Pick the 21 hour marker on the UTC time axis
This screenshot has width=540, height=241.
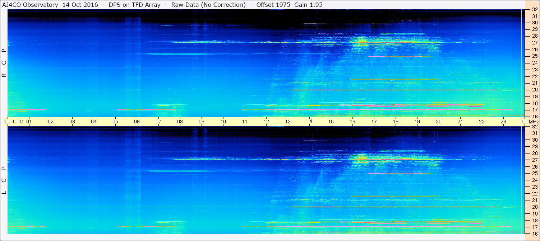point(460,122)
